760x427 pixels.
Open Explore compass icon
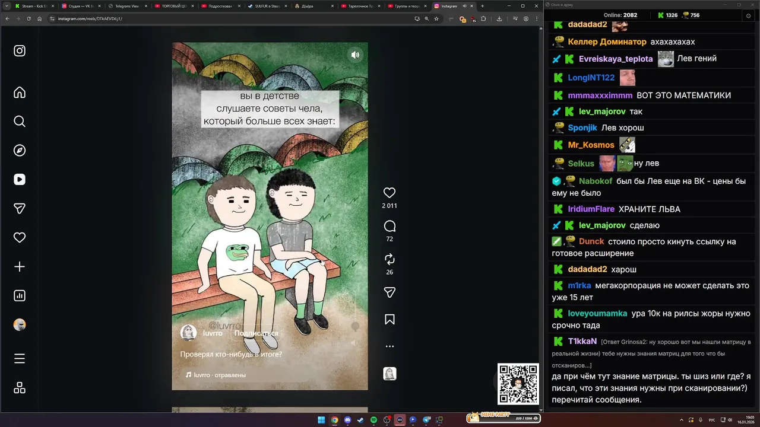(x=20, y=151)
